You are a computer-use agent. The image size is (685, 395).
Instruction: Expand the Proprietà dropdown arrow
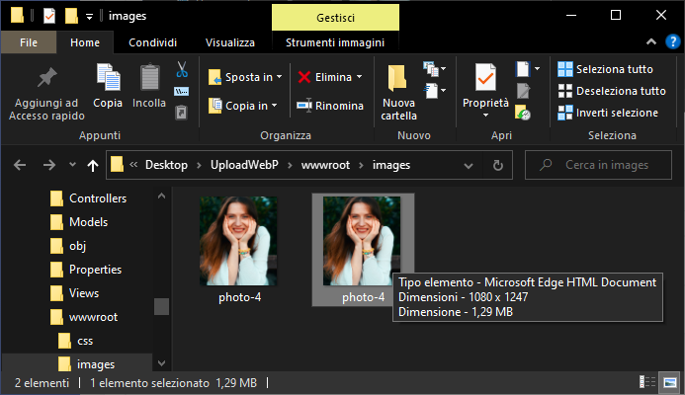click(485, 116)
